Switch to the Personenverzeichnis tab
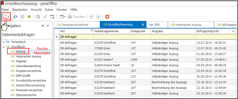This screenshot has height=99, width=238. click(77, 25)
